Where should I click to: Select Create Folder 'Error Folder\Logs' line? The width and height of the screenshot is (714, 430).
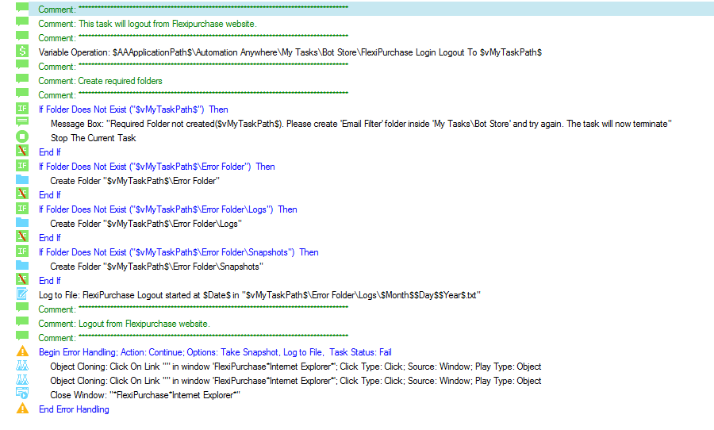146,224
